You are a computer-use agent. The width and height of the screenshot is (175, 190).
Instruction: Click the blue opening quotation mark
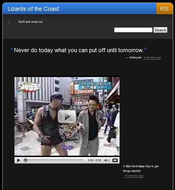[12, 49]
